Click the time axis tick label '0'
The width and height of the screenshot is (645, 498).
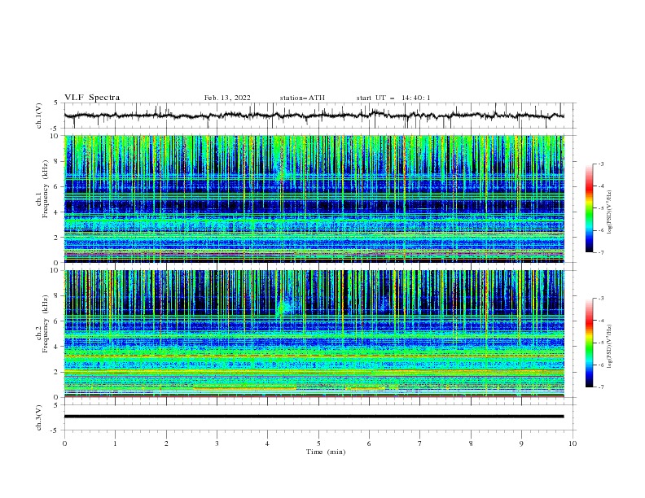[64, 443]
